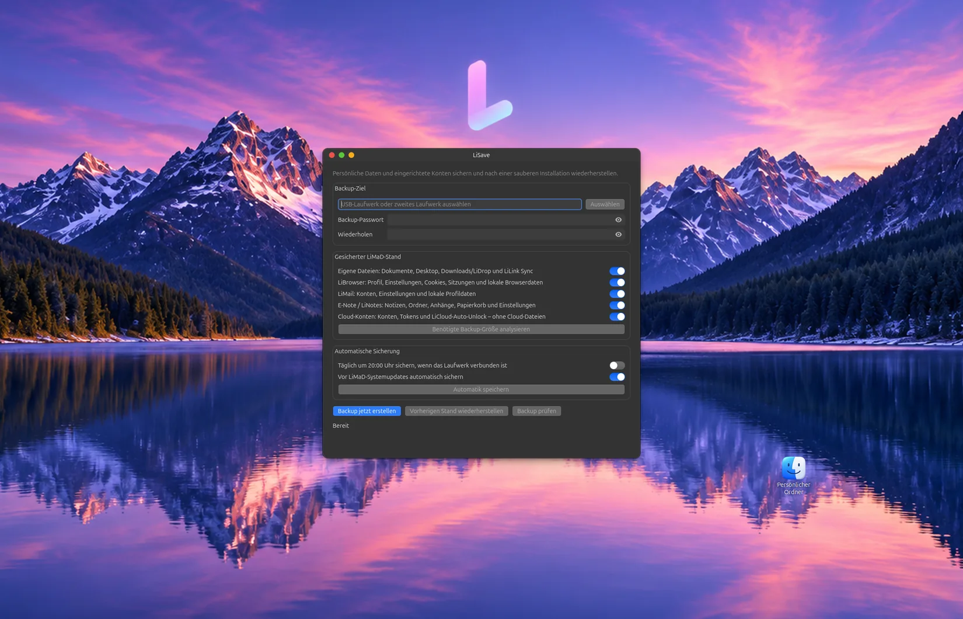Image resolution: width=963 pixels, height=619 pixels.
Task: Close the LiSave window
Action: pyautogui.click(x=332, y=155)
